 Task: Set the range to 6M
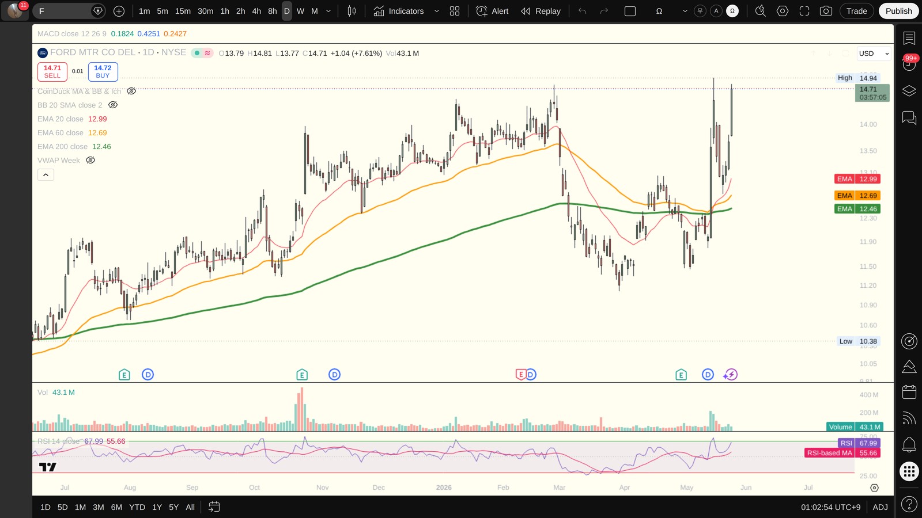(116, 507)
